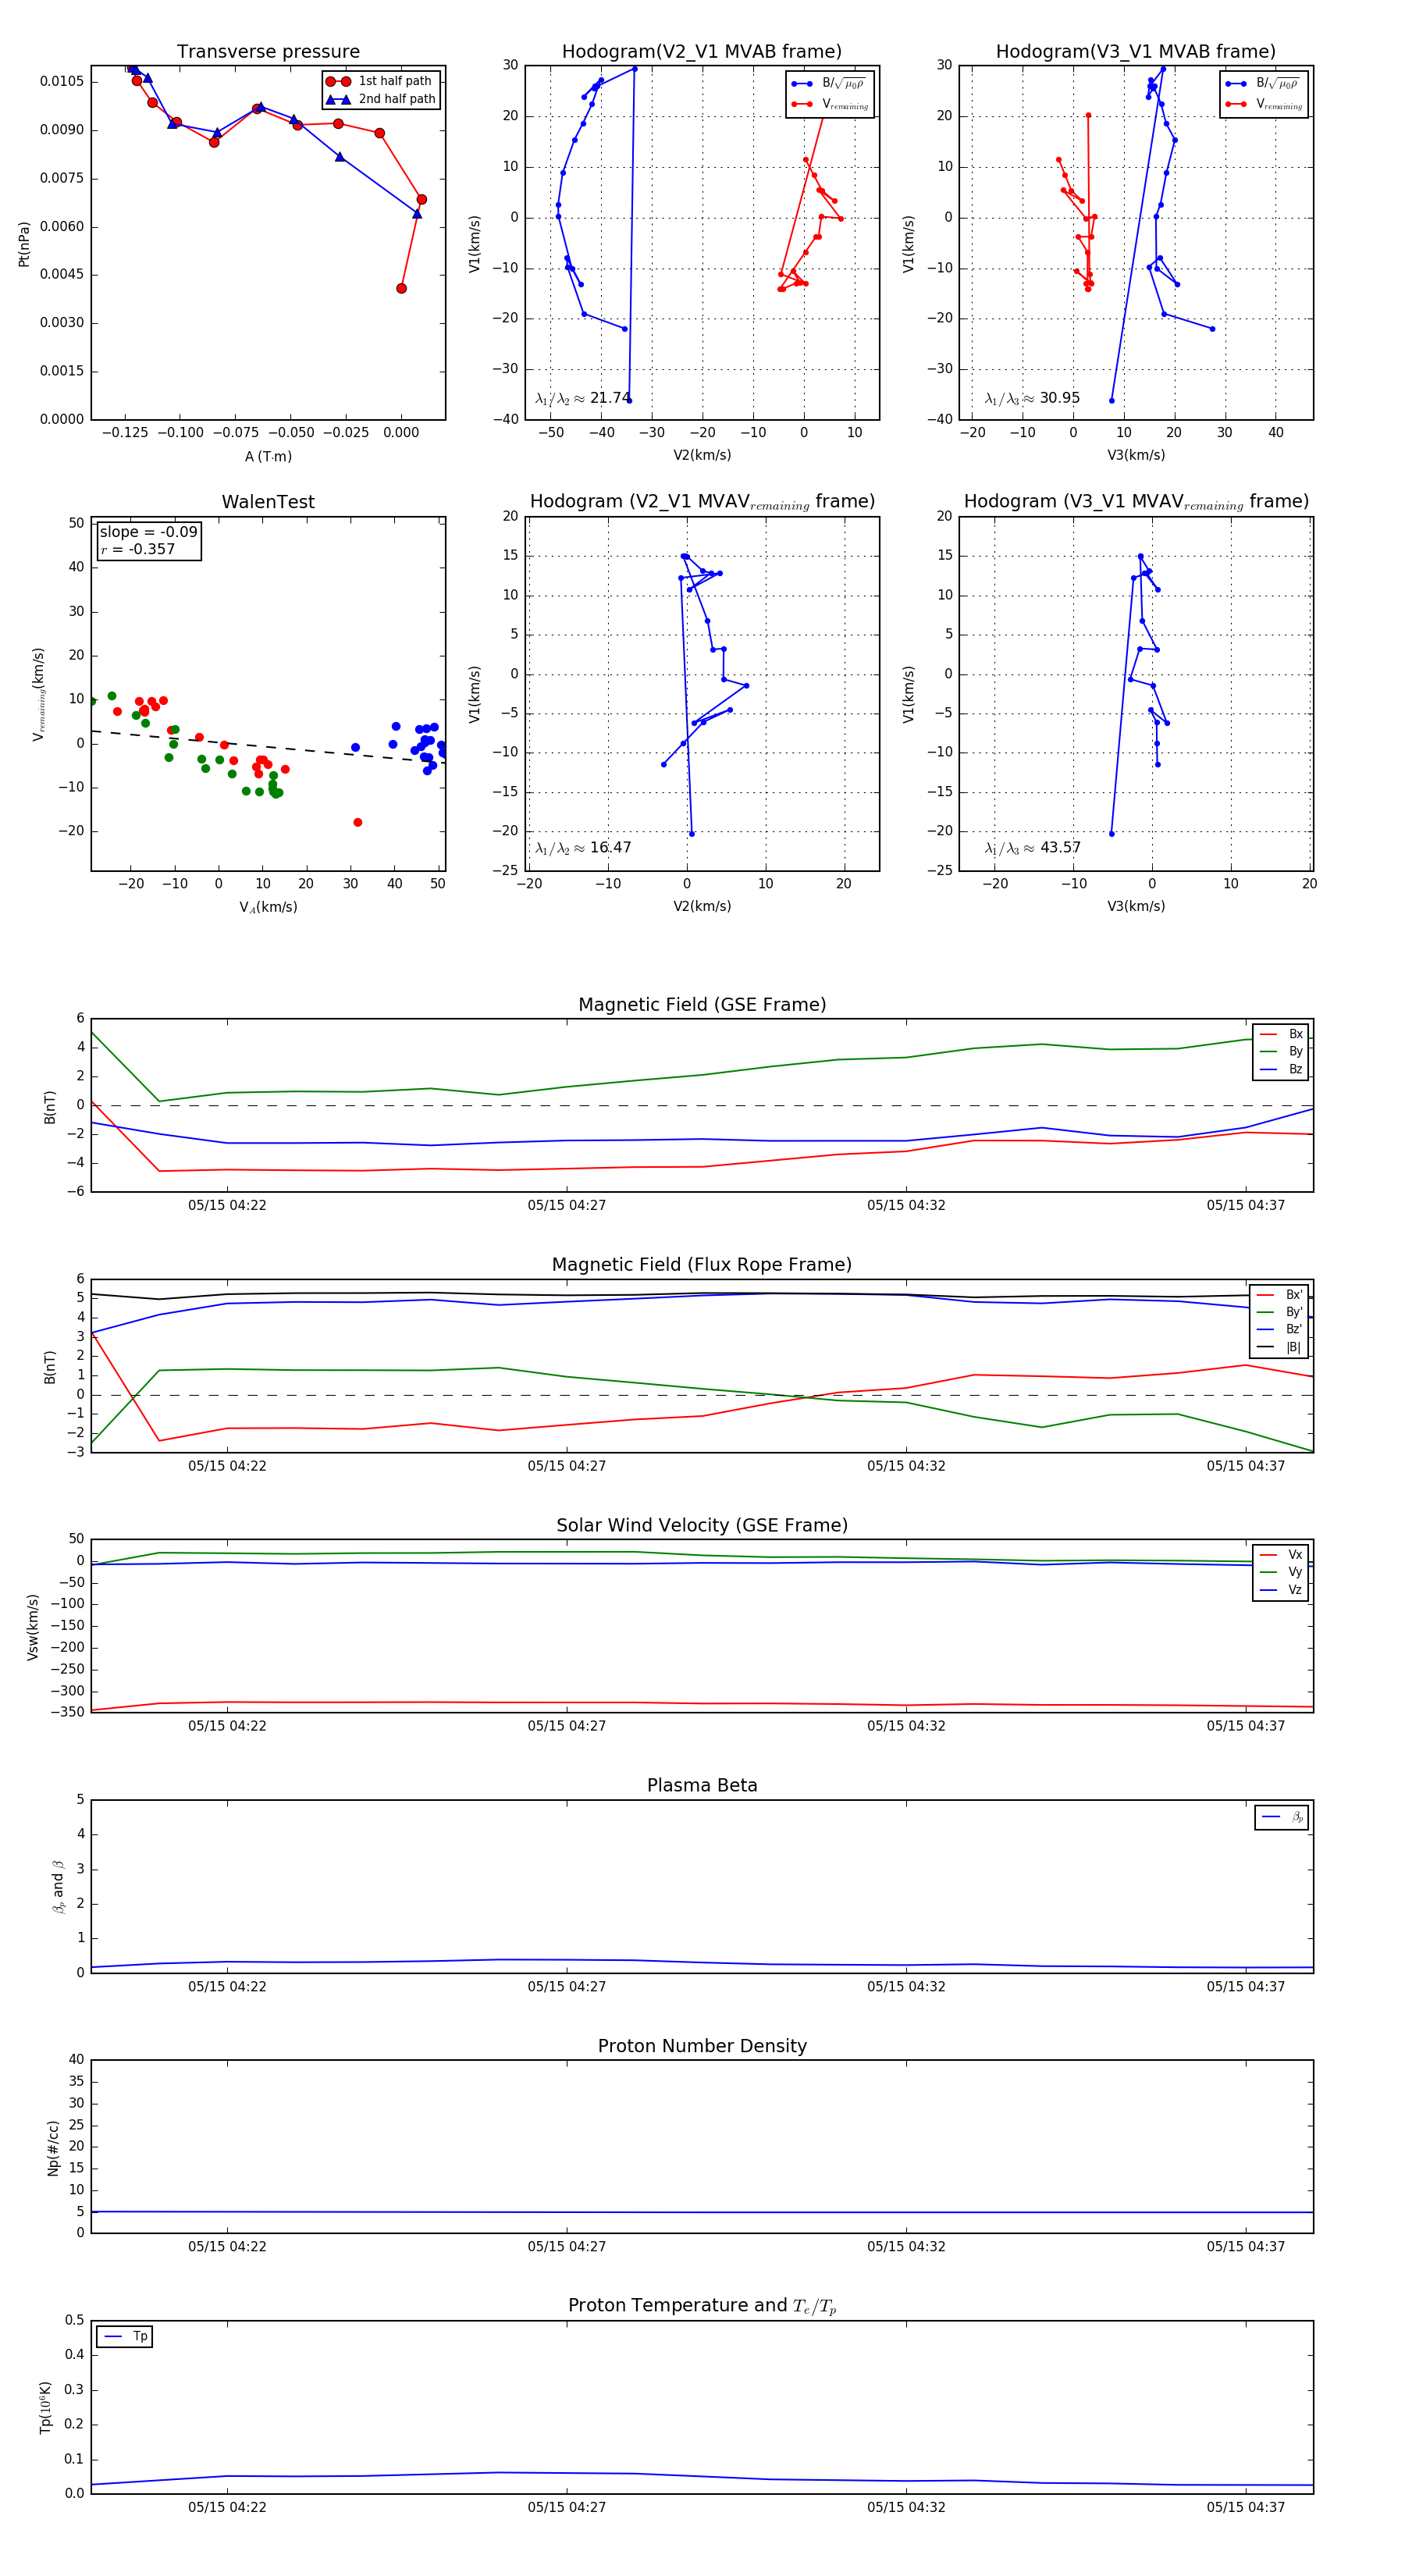Click "05/15 04:22" tick under Proton Number Density plot
This screenshot has height=2576, width=1405.
[x=227, y=2247]
